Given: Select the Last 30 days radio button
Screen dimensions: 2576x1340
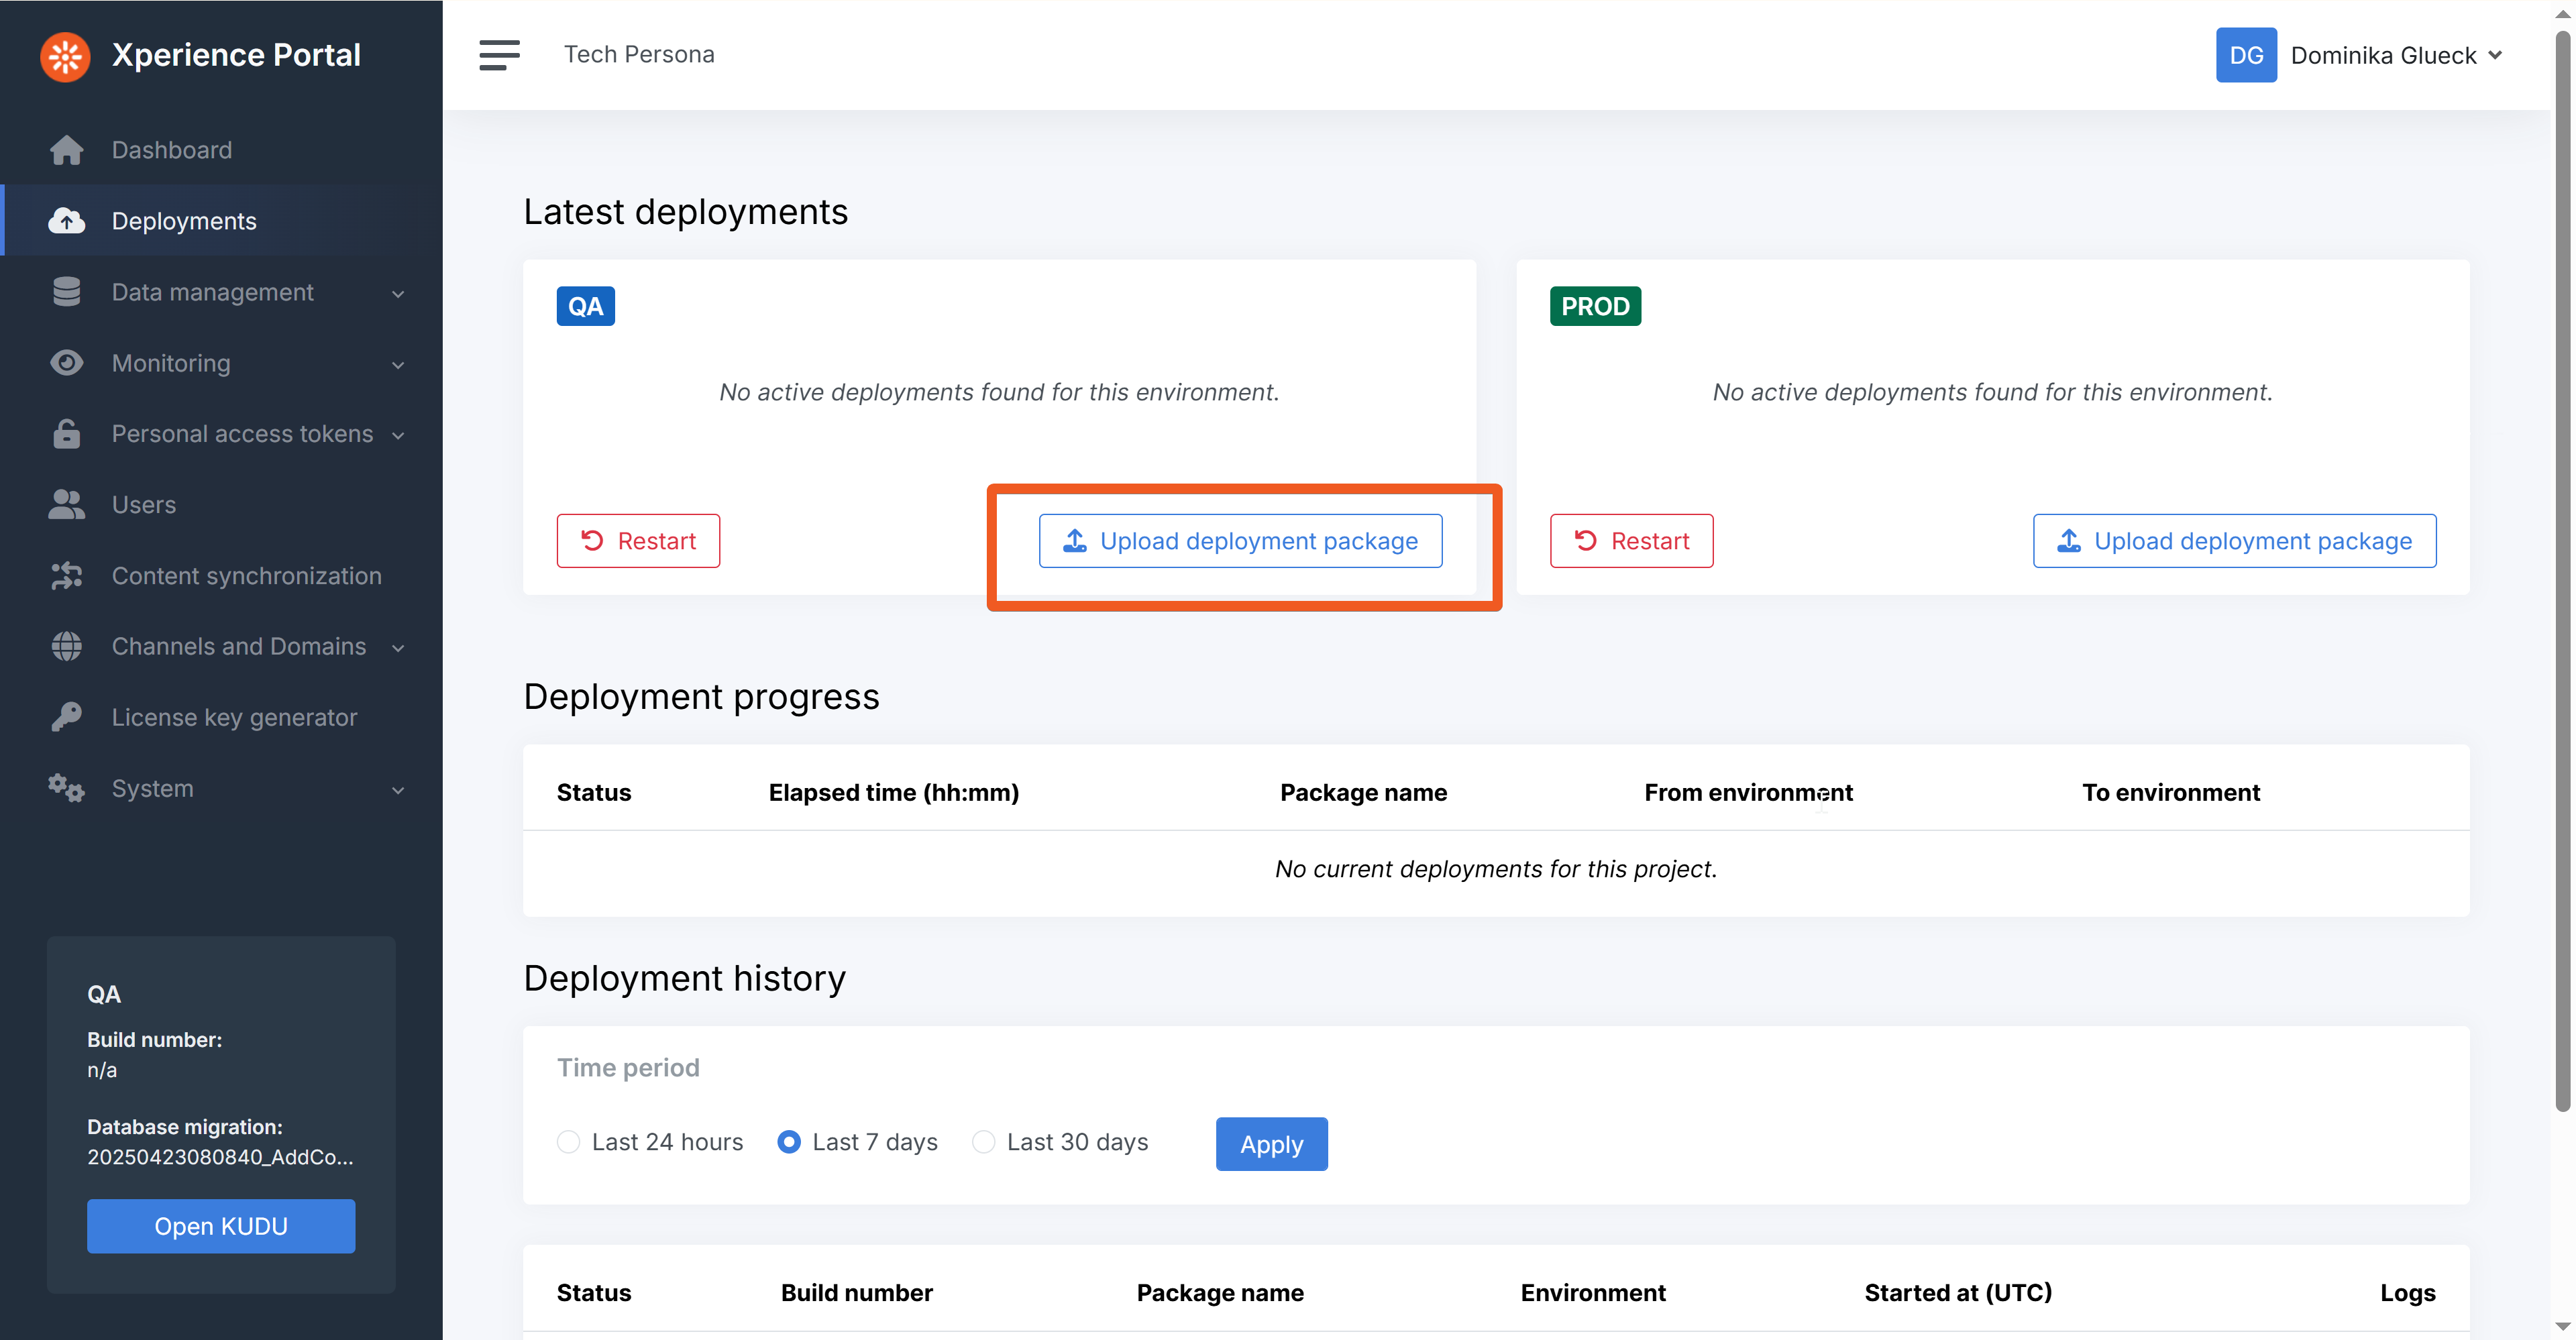Looking at the screenshot, I should (x=984, y=1142).
